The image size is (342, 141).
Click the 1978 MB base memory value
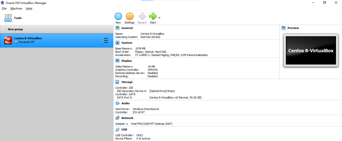[x=140, y=49]
